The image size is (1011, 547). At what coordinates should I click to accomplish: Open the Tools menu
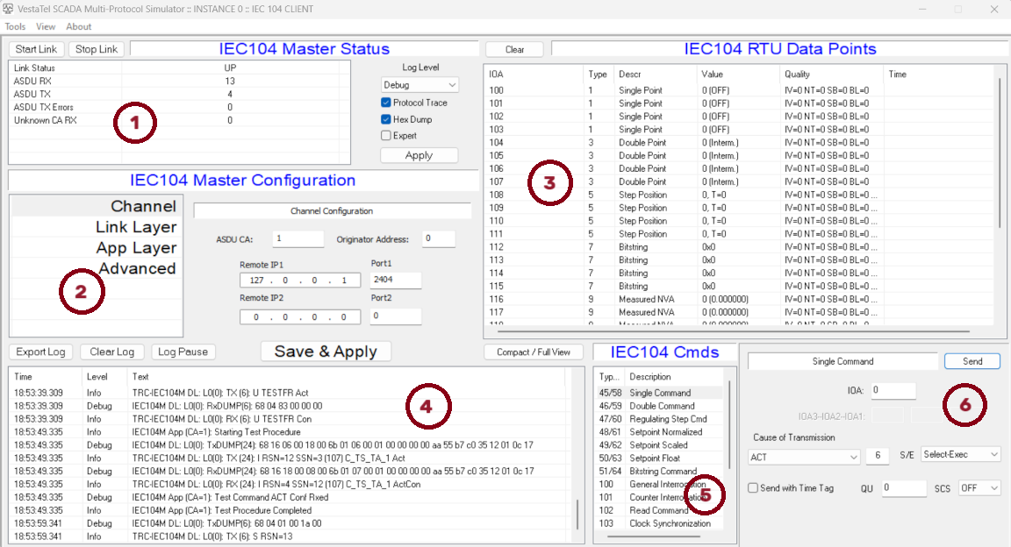15,27
